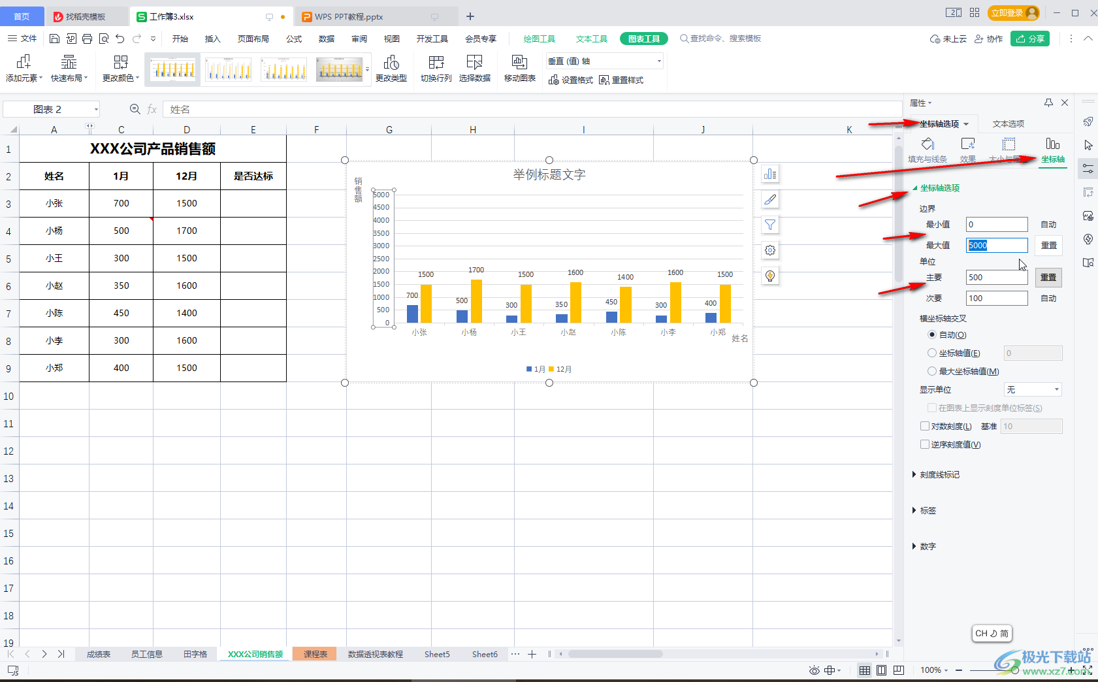The height and width of the screenshot is (682, 1098).
Task: Select Axis value (坐标轴值) radio button
Action: (932, 353)
